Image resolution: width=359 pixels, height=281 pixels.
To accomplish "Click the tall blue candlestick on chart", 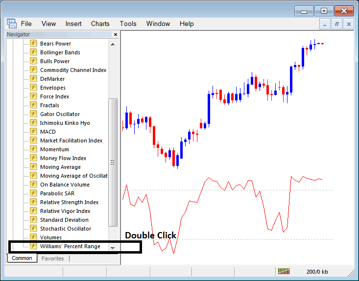I will (209, 109).
